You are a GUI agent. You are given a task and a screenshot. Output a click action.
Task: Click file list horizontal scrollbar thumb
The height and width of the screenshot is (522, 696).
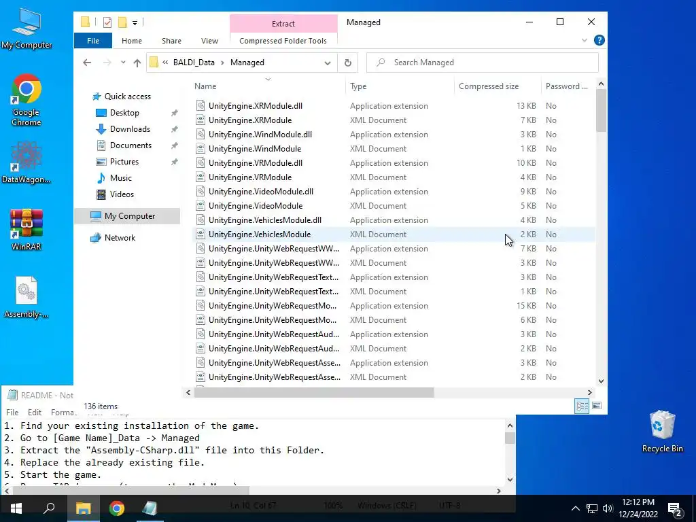[314, 392]
